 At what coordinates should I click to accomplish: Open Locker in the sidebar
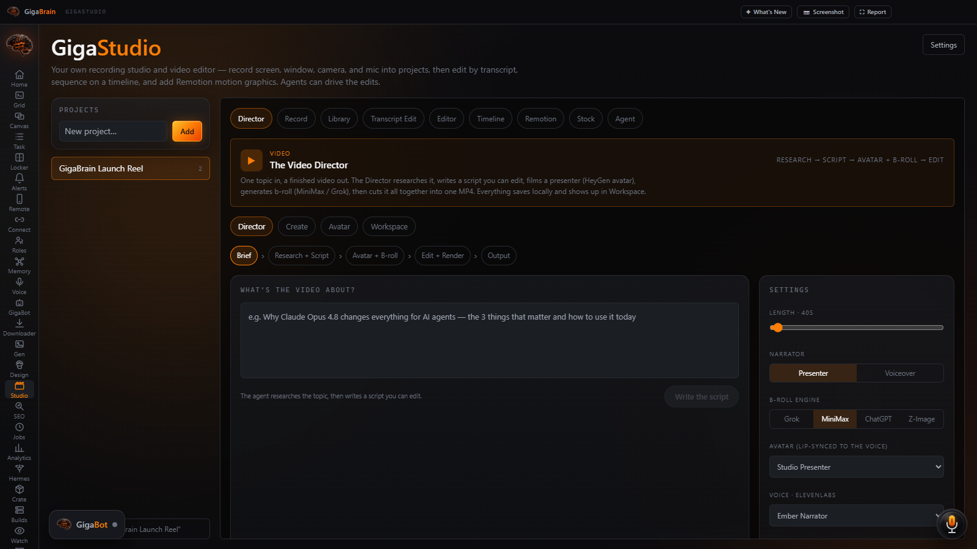tap(19, 161)
